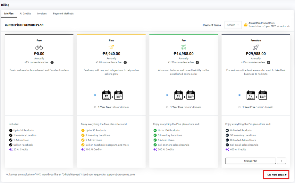295x183 pixels.
Task: Switch to the AI Credits tab
Action: pyautogui.click(x=25, y=13)
